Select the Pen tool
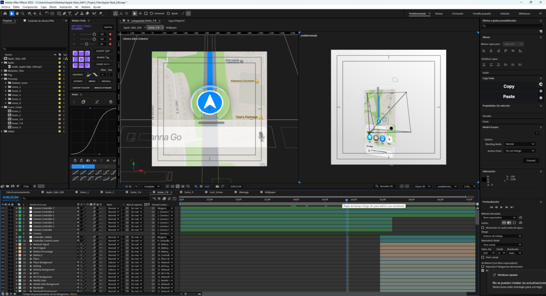Image resolution: width=546 pixels, height=296 pixels. [65, 14]
